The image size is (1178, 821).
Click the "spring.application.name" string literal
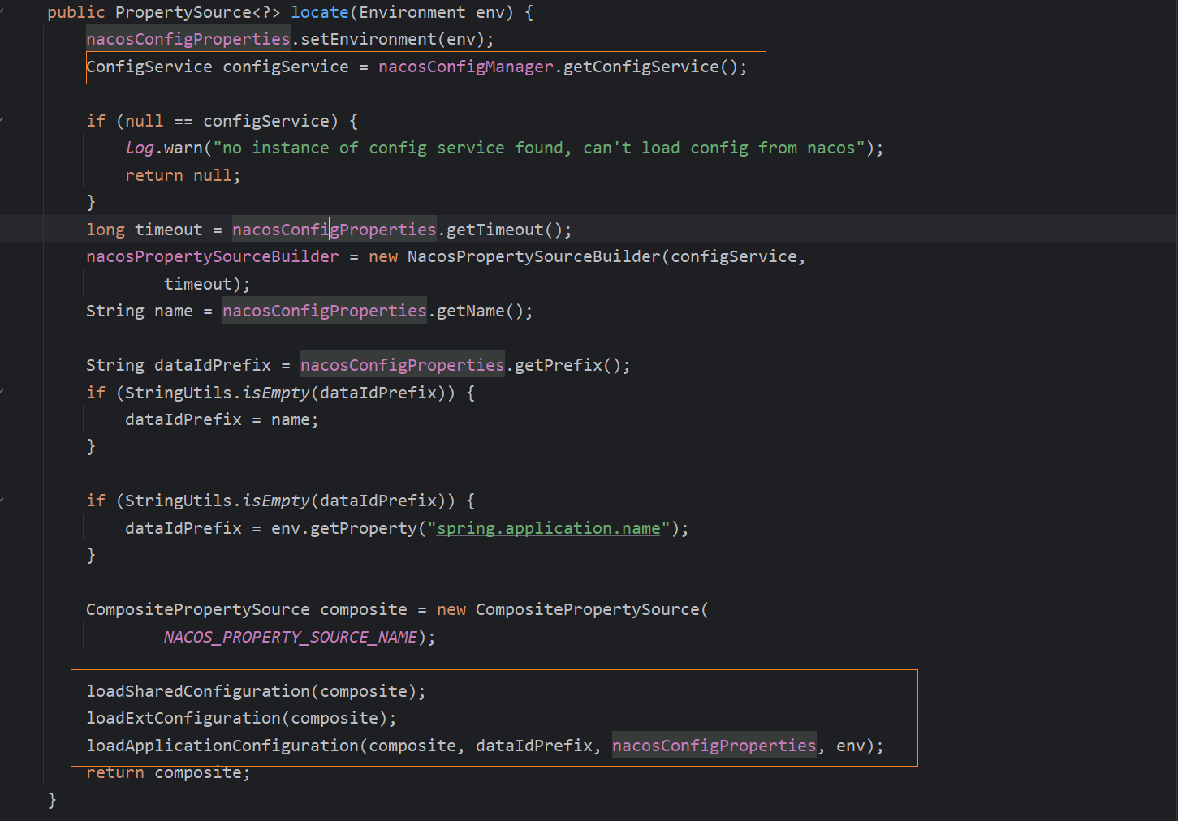[x=548, y=528]
